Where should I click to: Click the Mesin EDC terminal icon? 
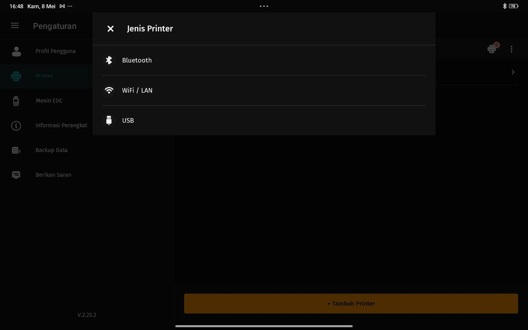16,101
